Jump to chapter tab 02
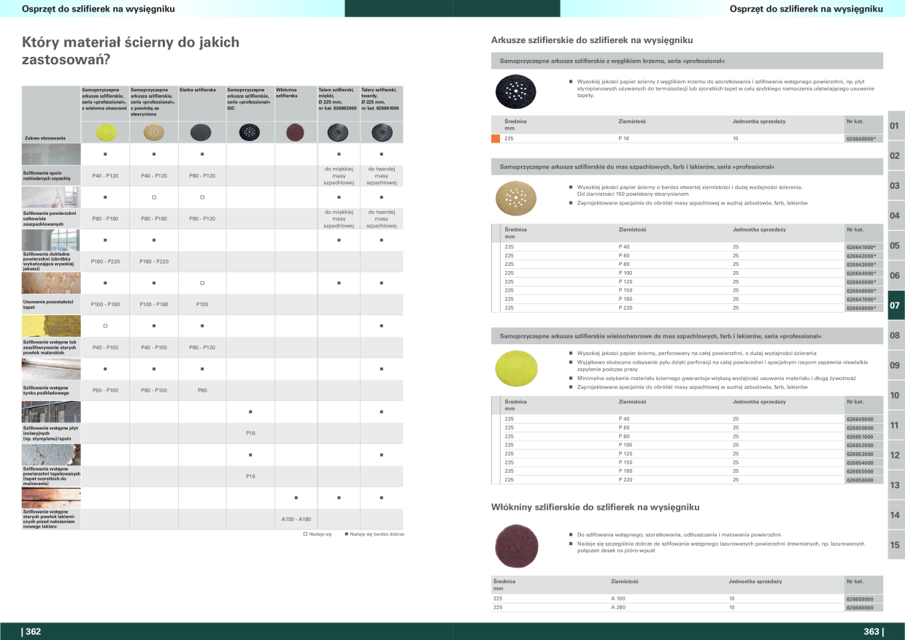 pyautogui.click(x=896, y=156)
